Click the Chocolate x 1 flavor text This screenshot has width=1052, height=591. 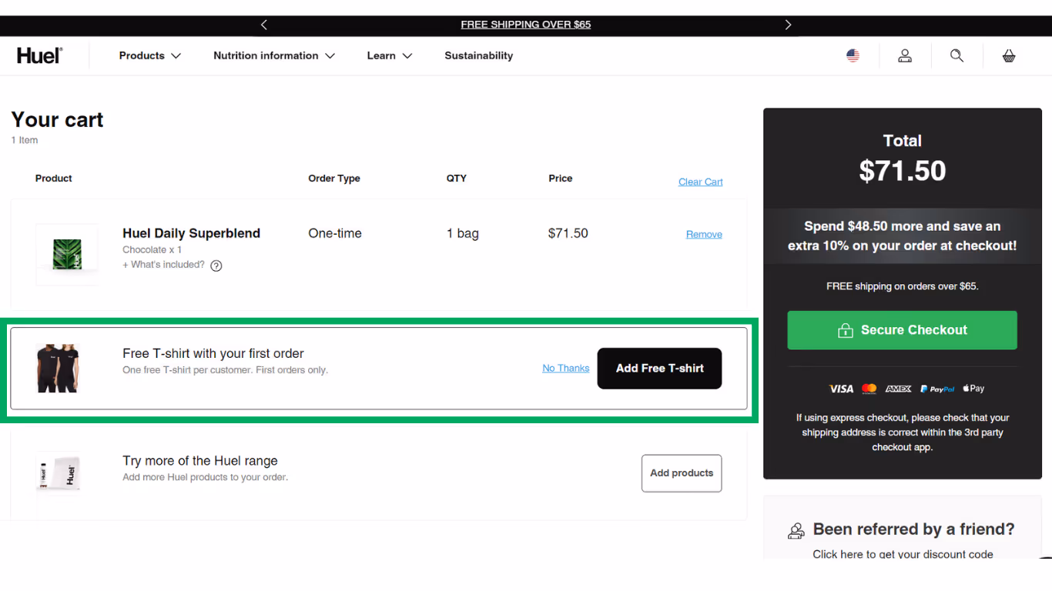[x=152, y=250]
